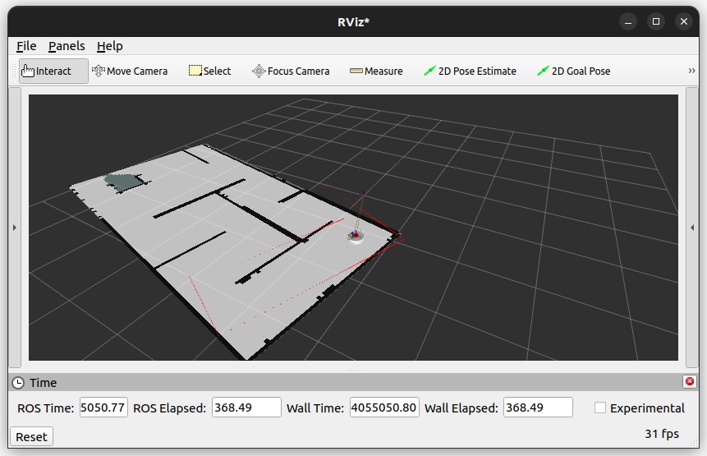Click the Wall Time field
Screen dimensions: 707x456
[384, 408]
